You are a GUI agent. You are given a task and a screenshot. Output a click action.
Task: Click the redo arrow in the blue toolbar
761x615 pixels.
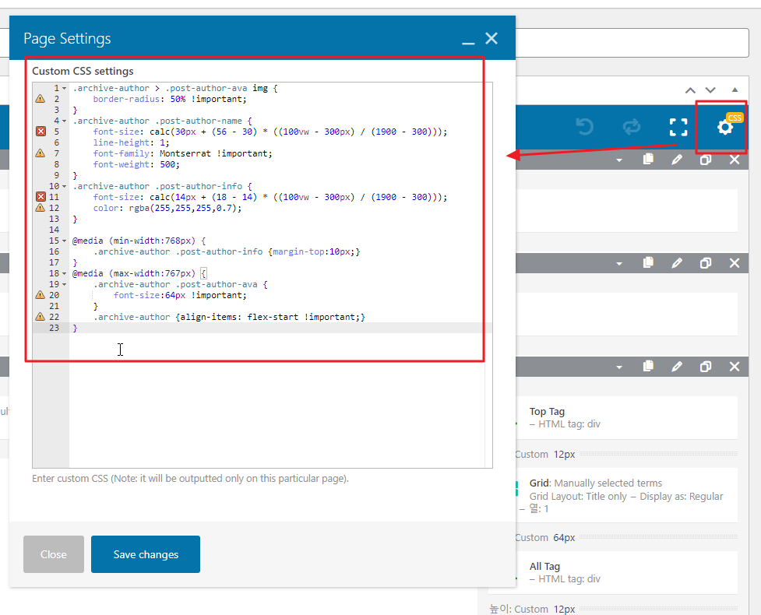(x=632, y=127)
